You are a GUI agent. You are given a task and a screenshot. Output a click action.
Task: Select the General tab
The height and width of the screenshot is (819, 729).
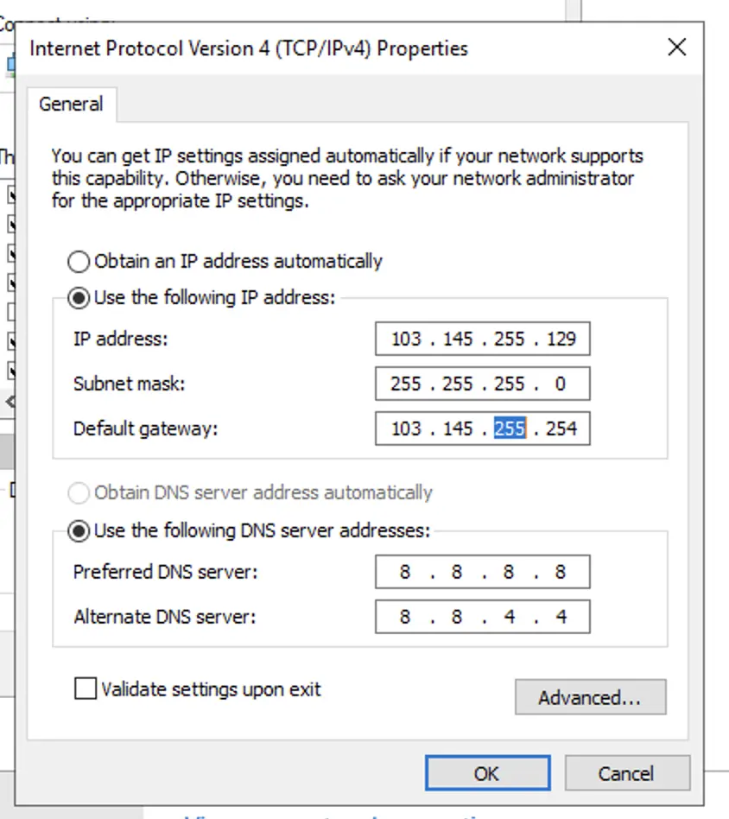[x=71, y=105]
